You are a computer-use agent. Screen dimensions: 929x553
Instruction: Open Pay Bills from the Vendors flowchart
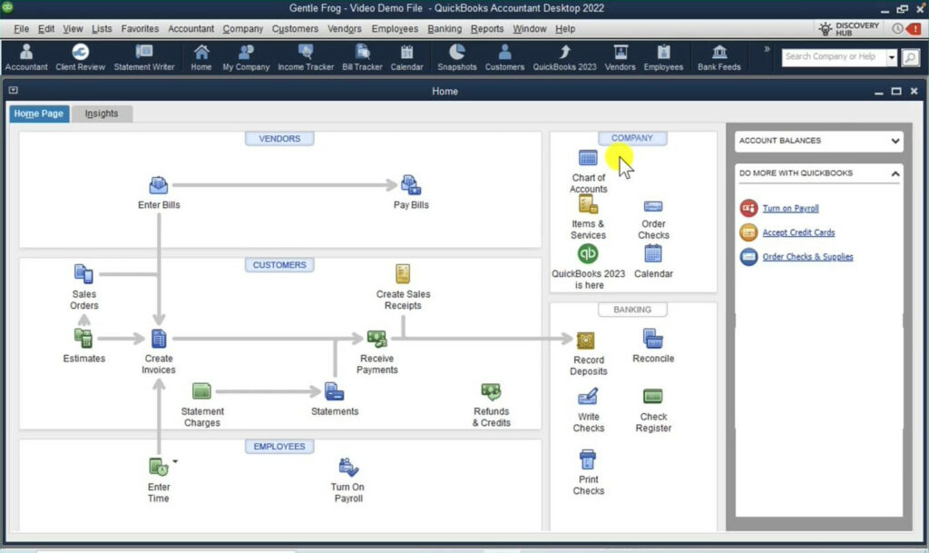coord(410,183)
